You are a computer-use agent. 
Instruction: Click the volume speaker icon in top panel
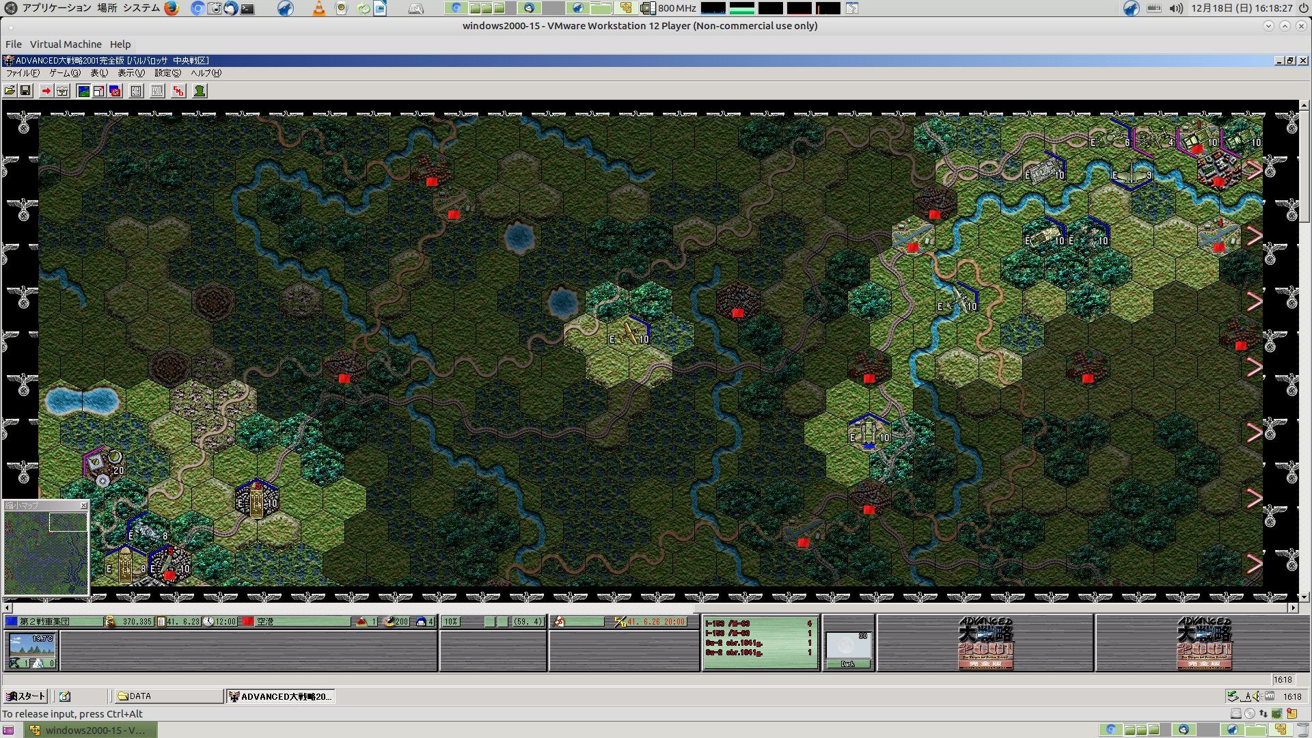(x=1175, y=8)
